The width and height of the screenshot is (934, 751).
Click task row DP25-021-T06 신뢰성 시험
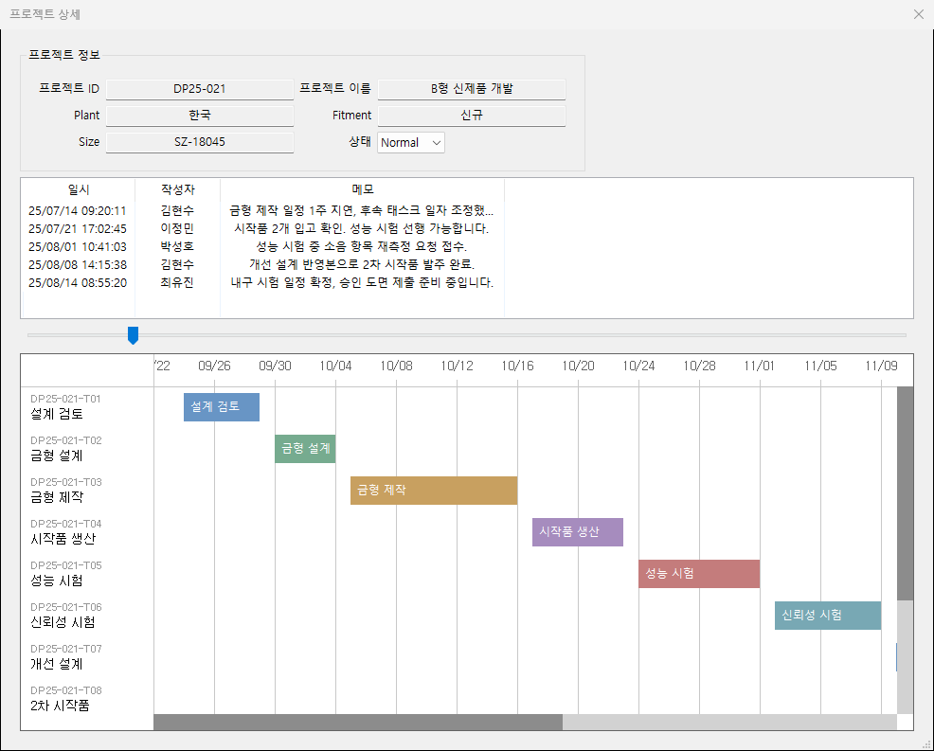(x=87, y=616)
